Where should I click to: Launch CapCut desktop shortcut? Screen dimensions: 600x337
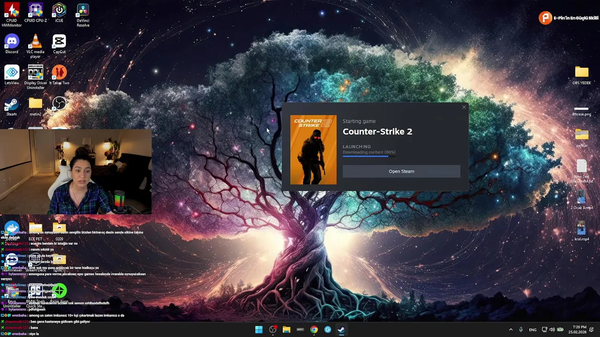[59, 44]
